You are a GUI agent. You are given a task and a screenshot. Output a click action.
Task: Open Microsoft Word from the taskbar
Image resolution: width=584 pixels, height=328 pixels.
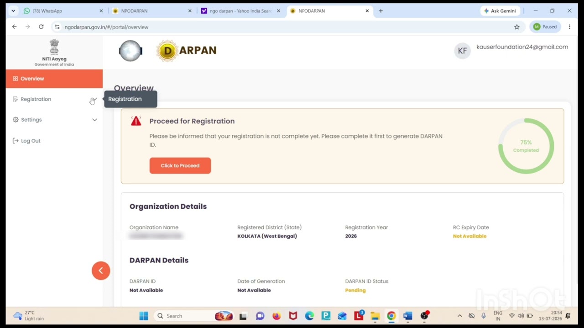pos(408,316)
